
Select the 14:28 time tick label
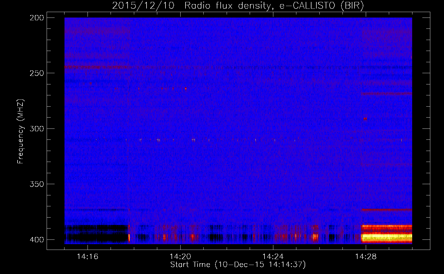pyautogui.click(x=366, y=256)
